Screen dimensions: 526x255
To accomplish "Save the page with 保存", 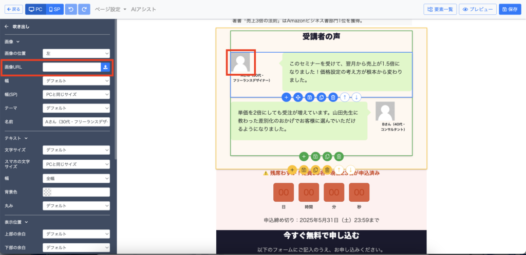I will (x=510, y=9).
